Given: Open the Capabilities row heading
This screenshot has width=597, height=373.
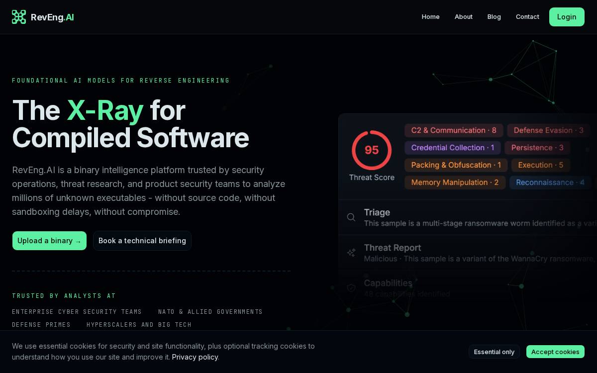Looking at the screenshot, I should [x=388, y=283].
